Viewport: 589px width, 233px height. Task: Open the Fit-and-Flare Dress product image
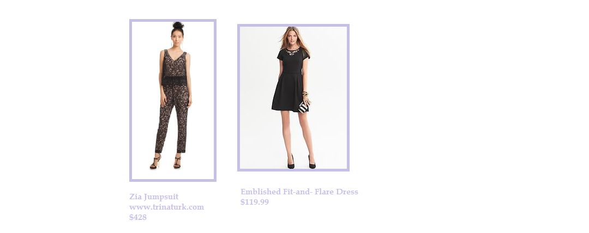point(293,97)
